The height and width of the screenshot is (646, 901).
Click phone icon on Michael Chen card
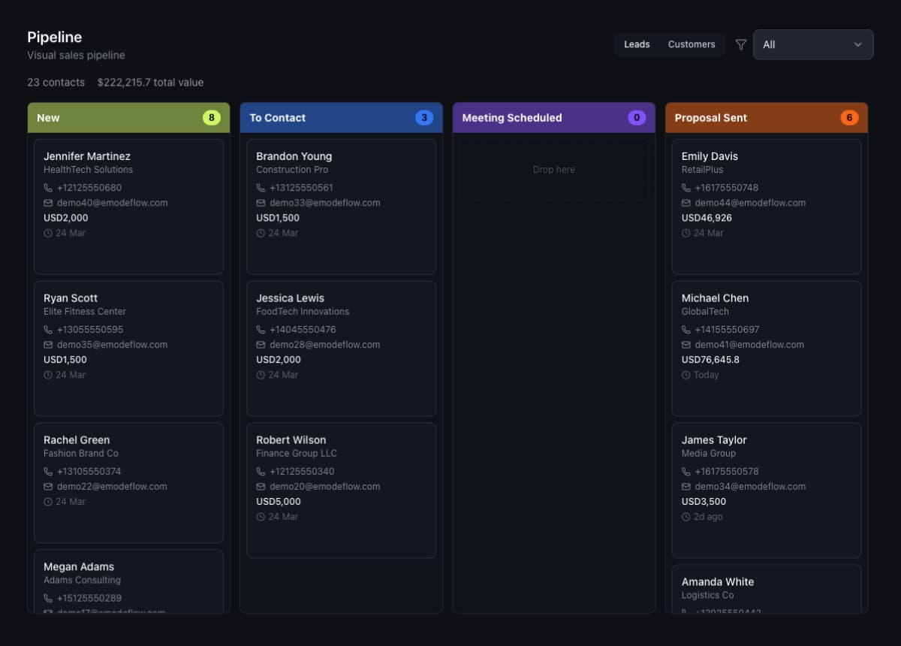click(686, 330)
